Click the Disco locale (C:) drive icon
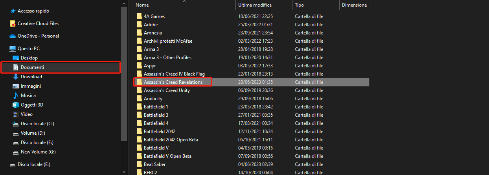 pos(16,124)
